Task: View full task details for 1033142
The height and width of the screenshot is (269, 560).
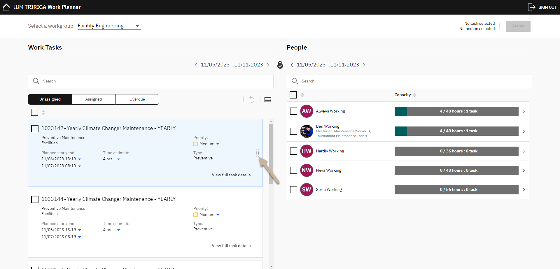Action: (231, 175)
